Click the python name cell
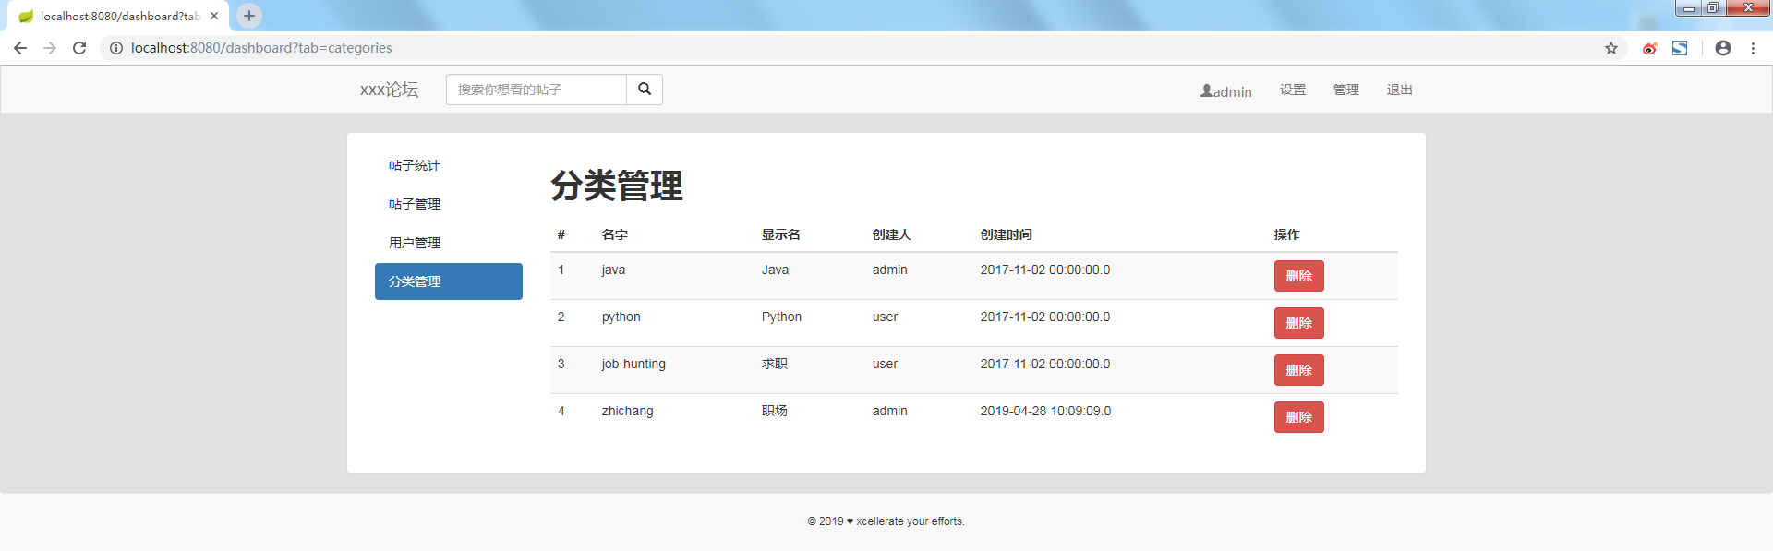The image size is (1773, 551). pos(621,317)
